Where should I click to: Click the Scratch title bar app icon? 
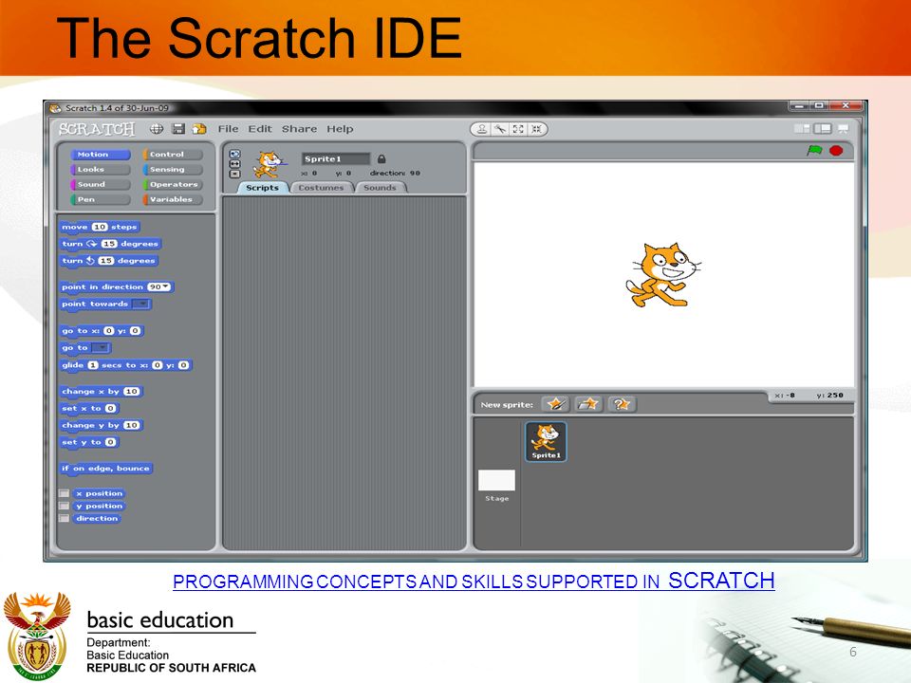(56, 108)
